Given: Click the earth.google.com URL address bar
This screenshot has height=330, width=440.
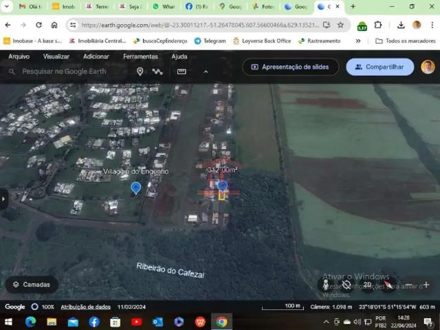Looking at the screenshot, I should click(200, 25).
